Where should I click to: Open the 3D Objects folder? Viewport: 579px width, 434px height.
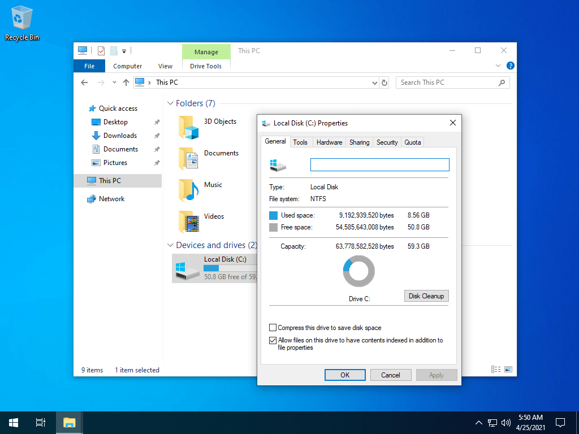pos(188,128)
